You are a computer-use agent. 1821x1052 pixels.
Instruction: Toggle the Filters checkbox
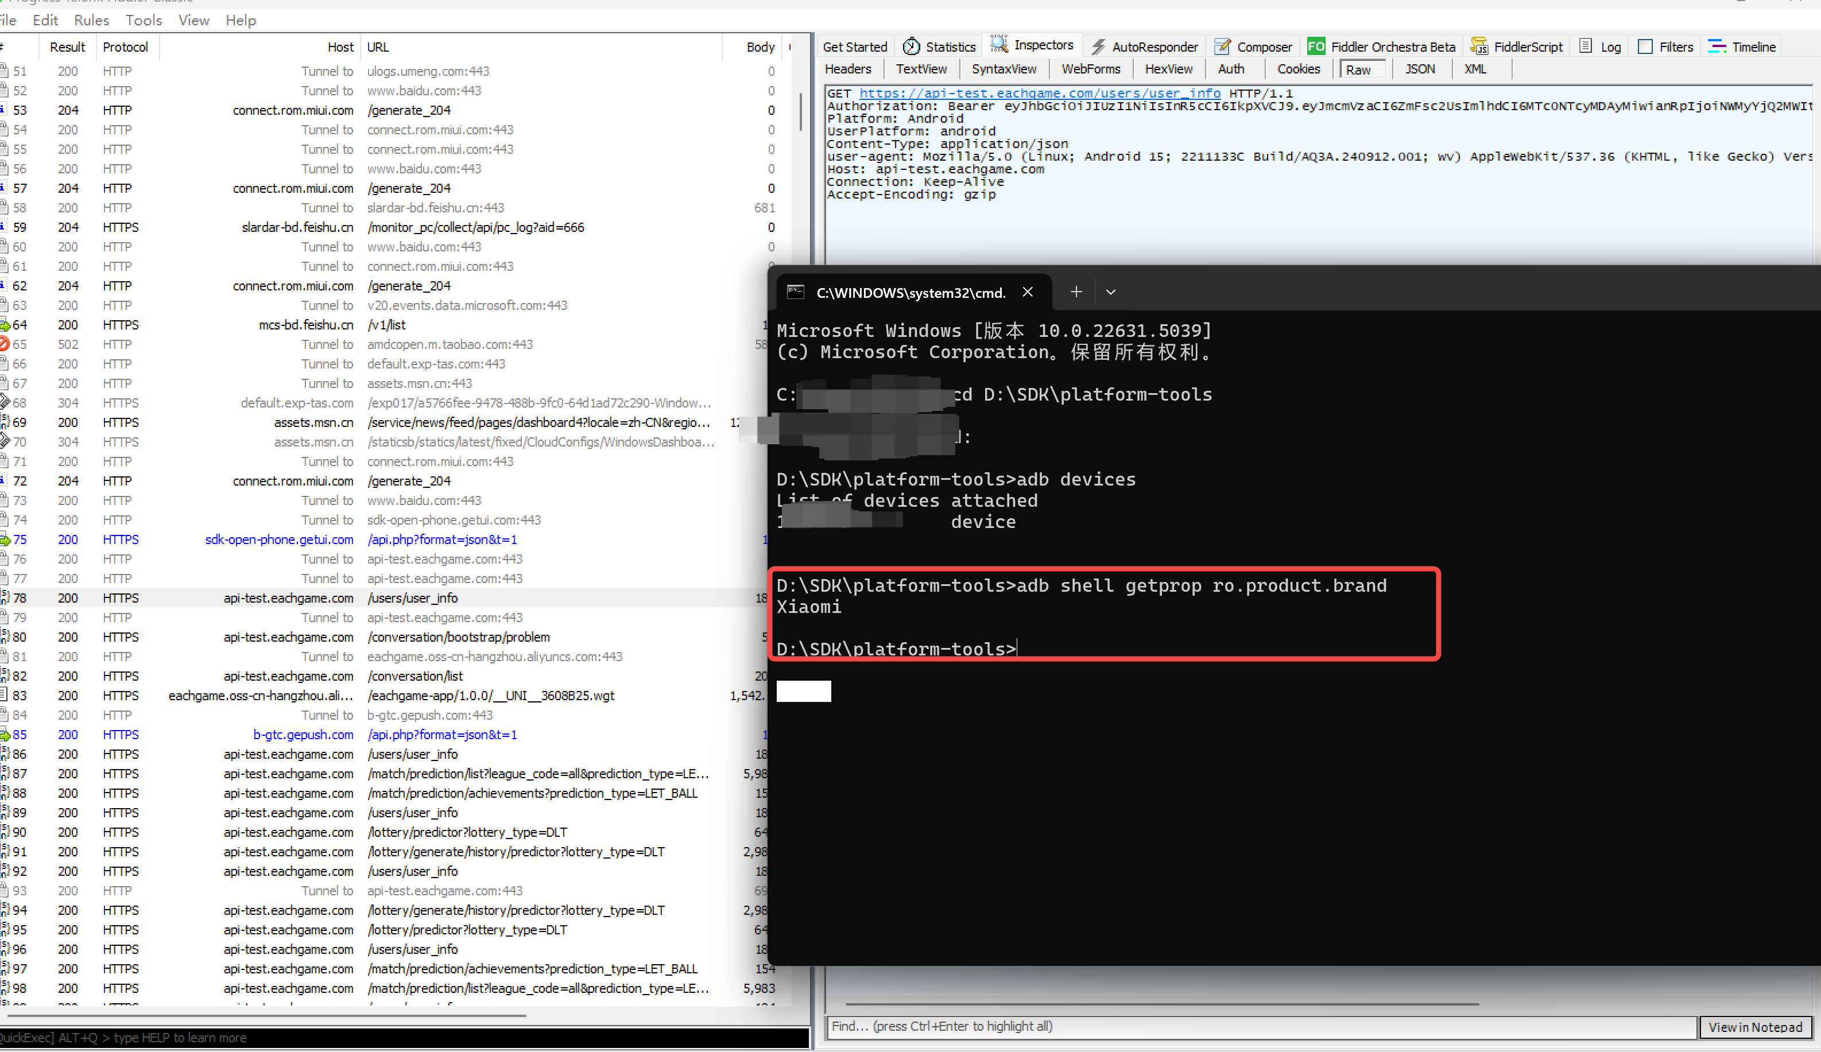pyautogui.click(x=1645, y=46)
